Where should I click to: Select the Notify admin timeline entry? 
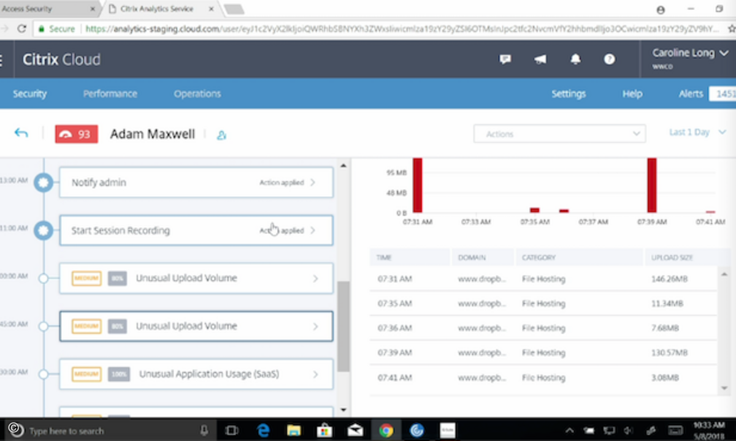click(x=196, y=183)
